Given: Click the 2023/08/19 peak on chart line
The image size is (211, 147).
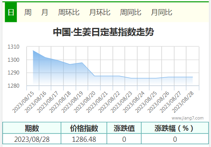Looking at the screenshot, I should 82,63.
